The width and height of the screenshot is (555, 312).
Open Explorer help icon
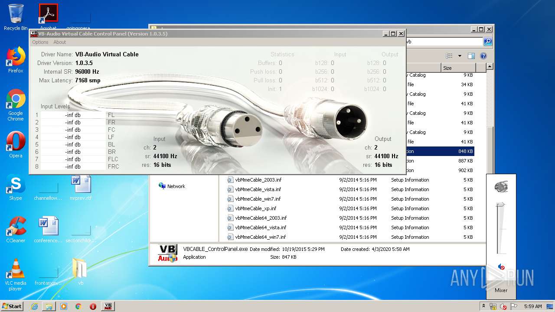tap(483, 56)
